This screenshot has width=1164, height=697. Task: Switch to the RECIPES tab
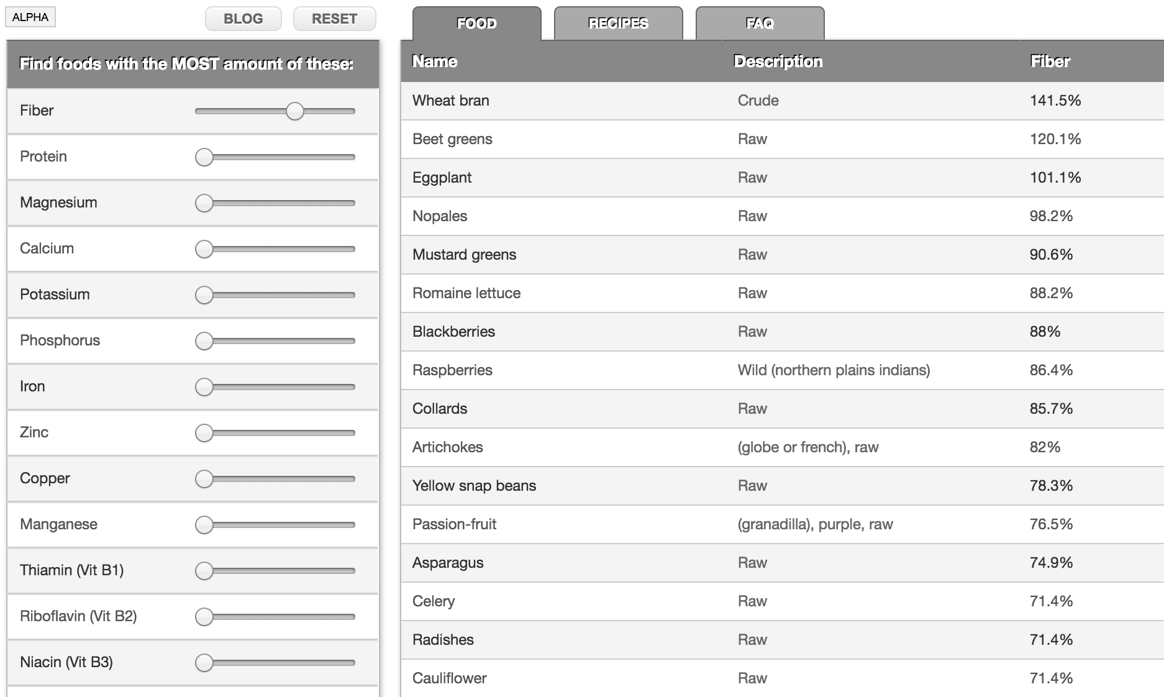pyautogui.click(x=618, y=24)
